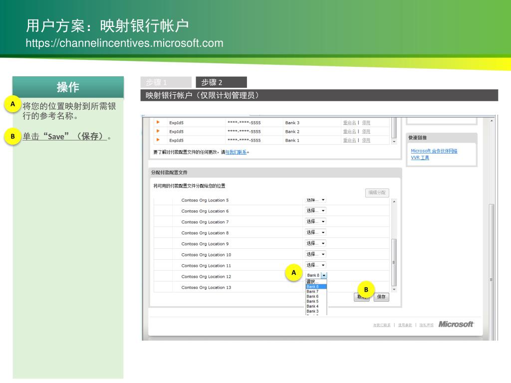Click 重命名 link in the Bank 2 row

coord(349,132)
